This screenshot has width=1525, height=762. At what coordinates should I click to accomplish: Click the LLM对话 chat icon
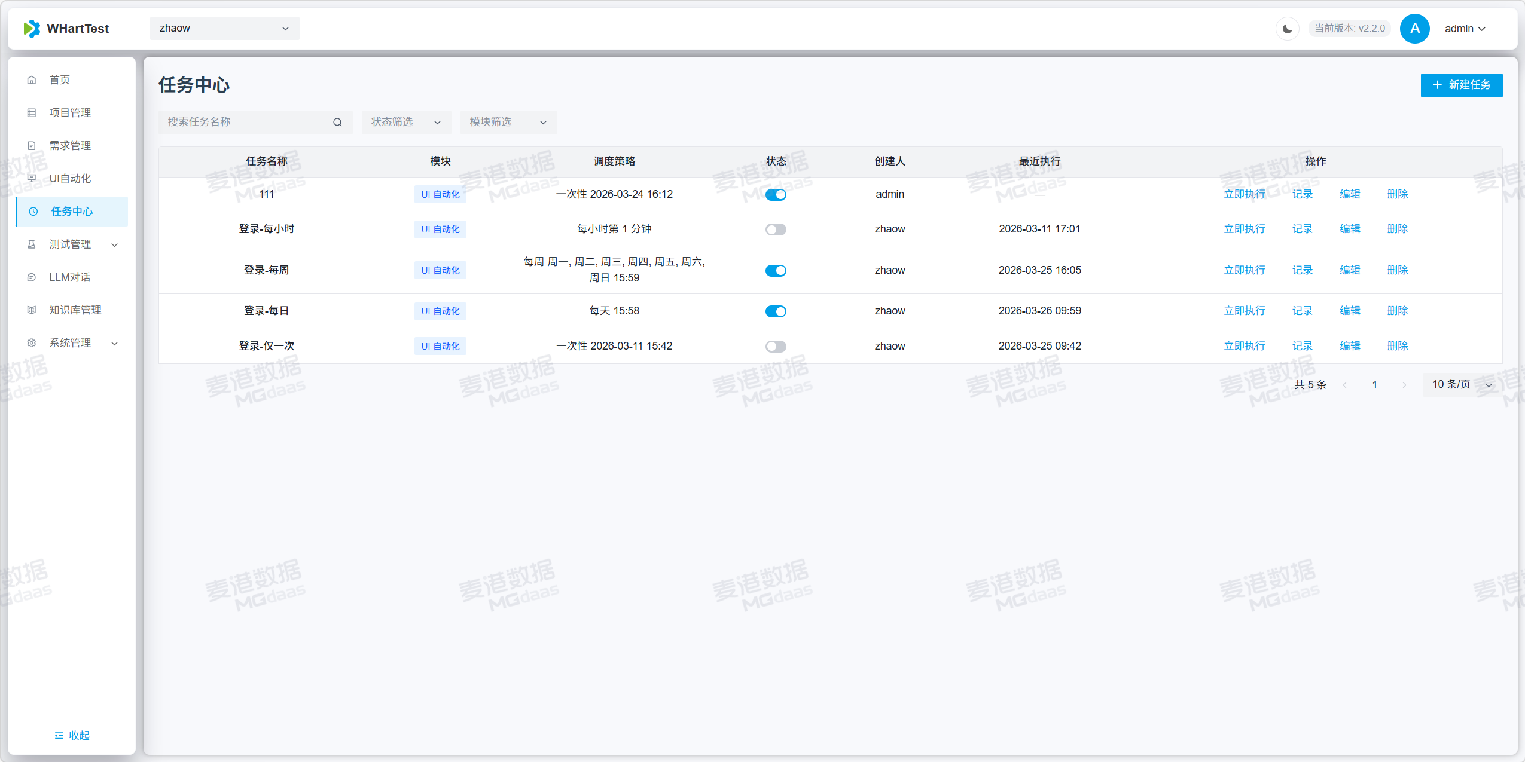[x=32, y=277]
